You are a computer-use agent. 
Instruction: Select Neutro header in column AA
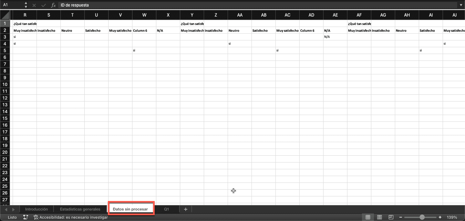240,30
